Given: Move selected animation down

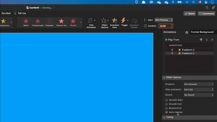Looking at the screenshot, I should (x=206, y=40).
